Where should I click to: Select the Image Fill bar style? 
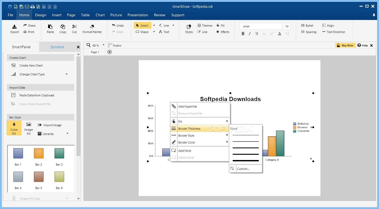(29, 128)
